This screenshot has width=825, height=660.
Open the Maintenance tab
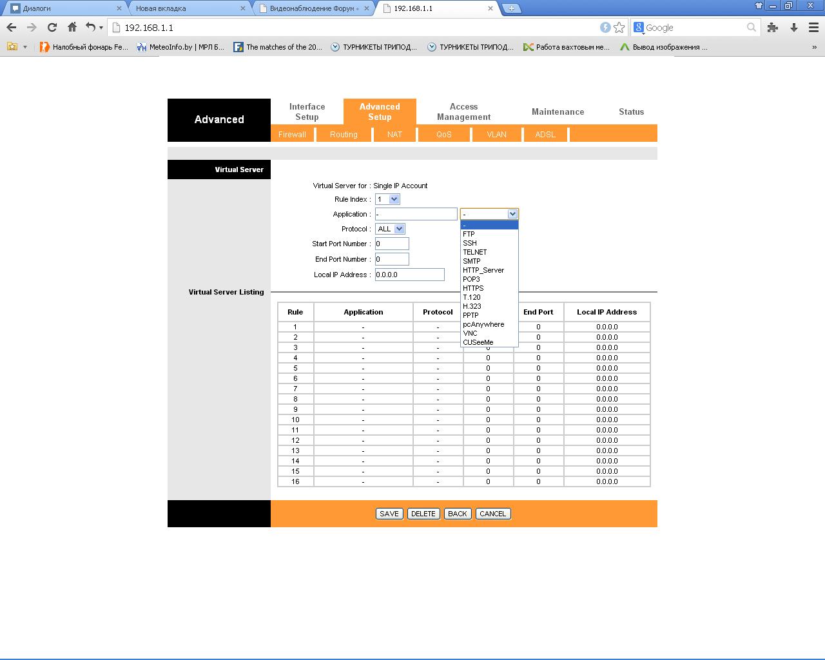558,112
